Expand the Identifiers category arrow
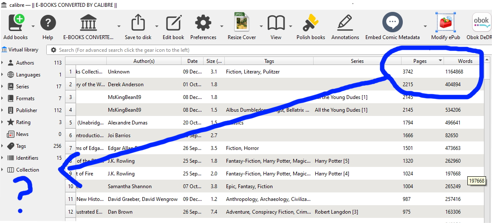The height and width of the screenshot is (223, 492). pyautogui.click(x=2, y=158)
